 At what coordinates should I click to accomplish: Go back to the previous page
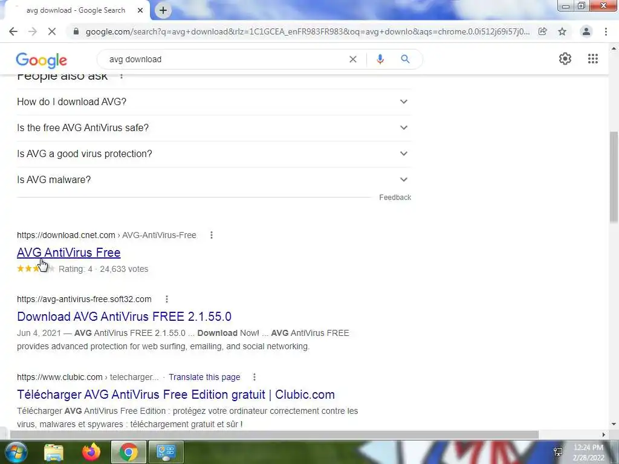pos(13,31)
